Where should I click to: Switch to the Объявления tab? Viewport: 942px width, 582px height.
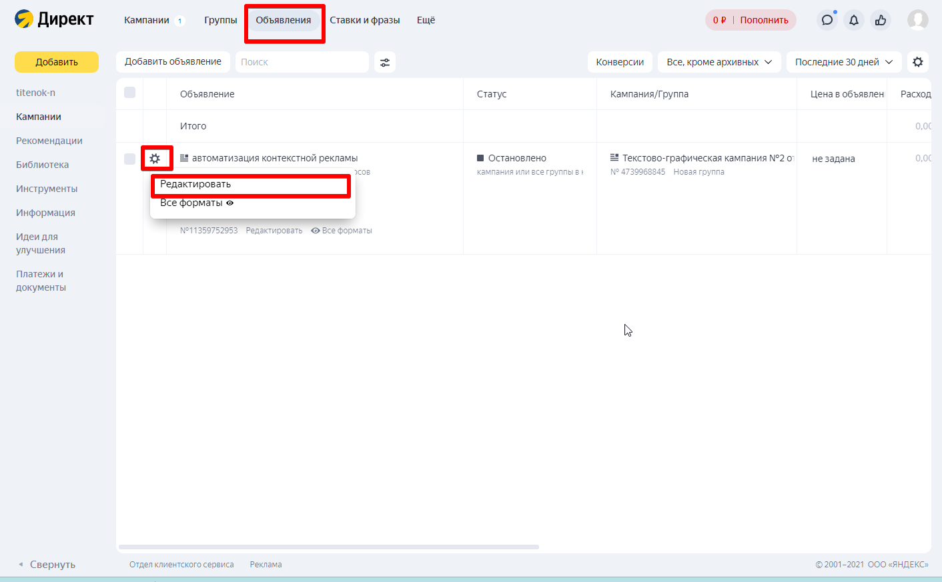click(284, 20)
